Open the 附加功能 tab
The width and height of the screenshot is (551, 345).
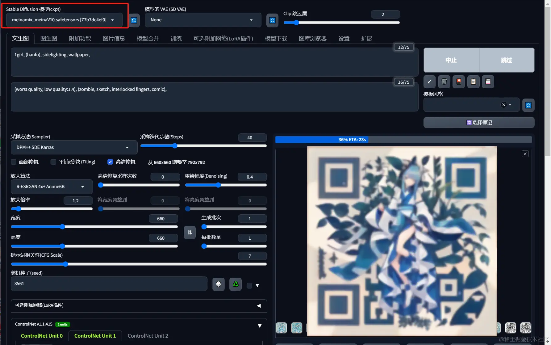point(80,38)
